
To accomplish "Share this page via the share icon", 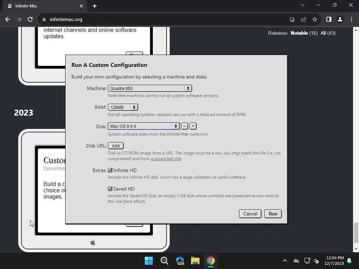I will 304,20.
